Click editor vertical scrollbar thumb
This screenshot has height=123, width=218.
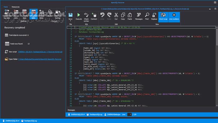[217, 37]
